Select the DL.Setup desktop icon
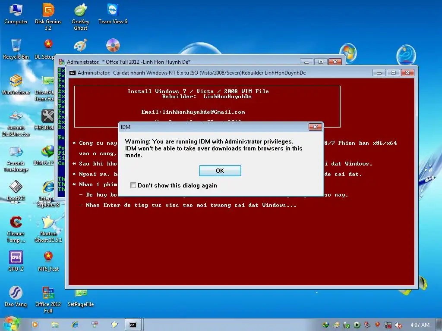This screenshot has height=331, width=442. click(45, 49)
